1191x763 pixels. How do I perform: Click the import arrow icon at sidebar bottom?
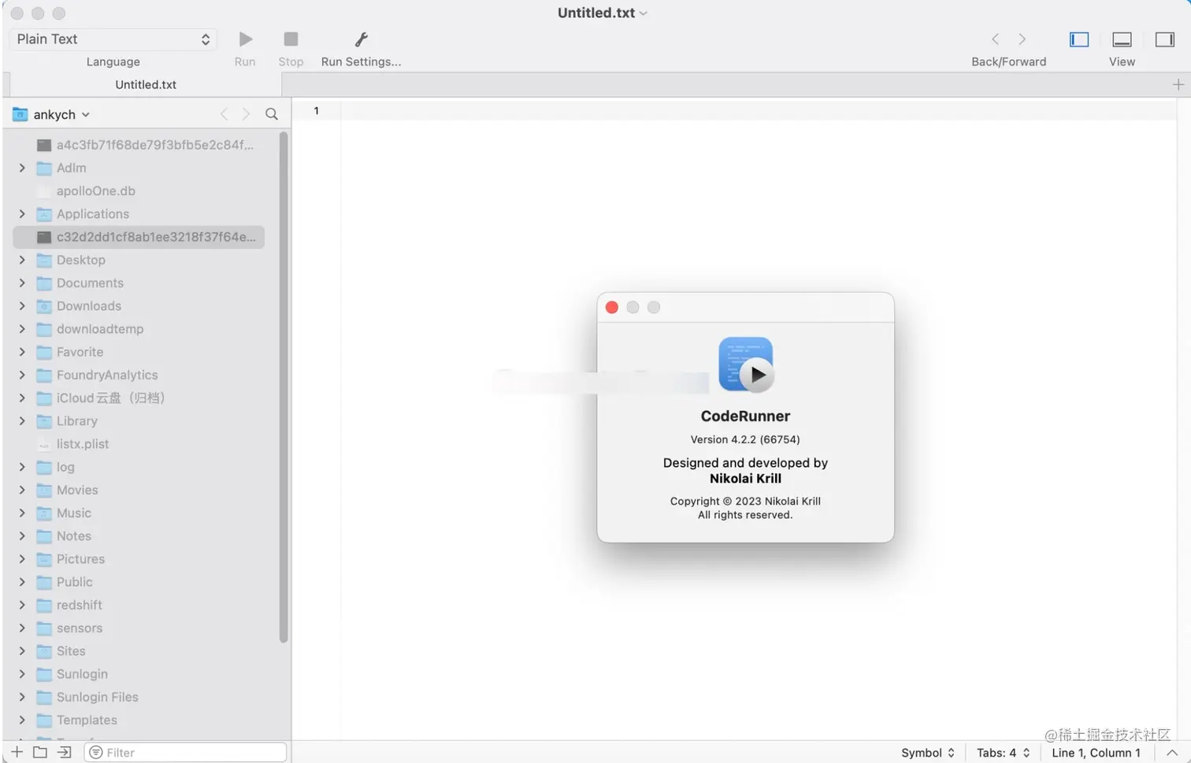click(x=65, y=752)
